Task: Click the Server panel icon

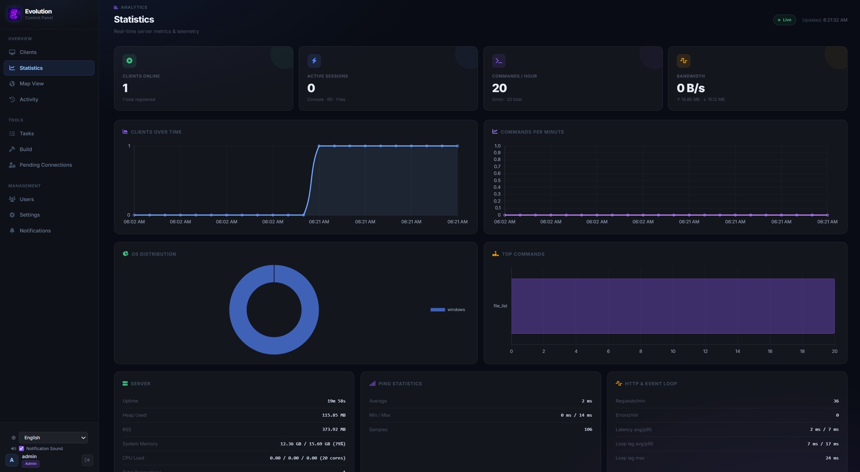Action: pyautogui.click(x=125, y=384)
